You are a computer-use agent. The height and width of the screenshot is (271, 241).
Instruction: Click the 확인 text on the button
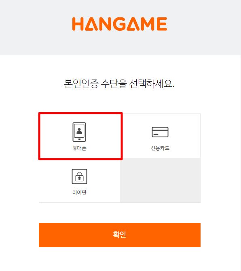coord(120,235)
